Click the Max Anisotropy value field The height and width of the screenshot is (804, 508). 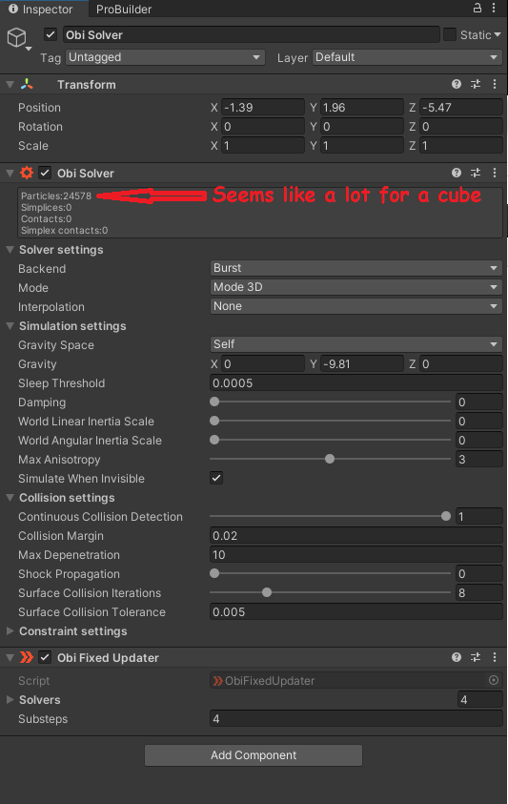(478, 459)
